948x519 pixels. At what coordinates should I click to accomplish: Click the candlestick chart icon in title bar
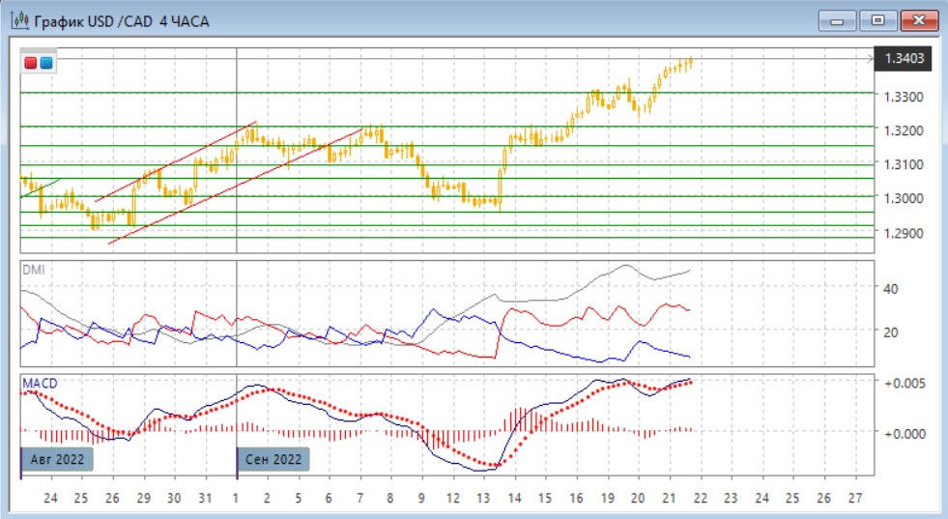tap(19, 20)
